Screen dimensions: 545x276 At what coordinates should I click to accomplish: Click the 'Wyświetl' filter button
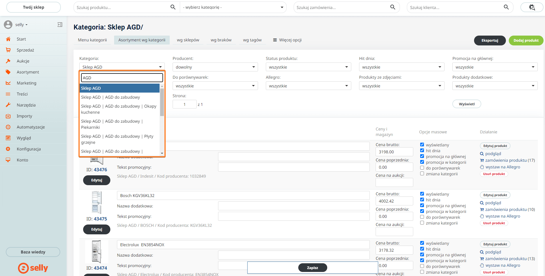coord(467,104)
